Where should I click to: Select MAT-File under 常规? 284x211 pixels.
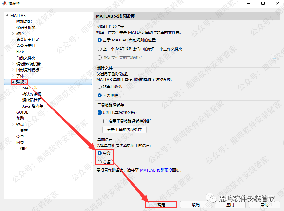click(x=30, y=88)
